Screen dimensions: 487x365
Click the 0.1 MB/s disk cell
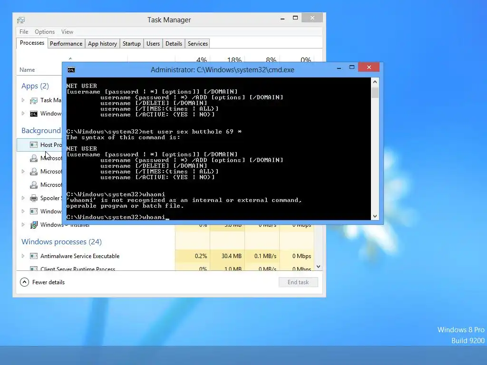262,256
